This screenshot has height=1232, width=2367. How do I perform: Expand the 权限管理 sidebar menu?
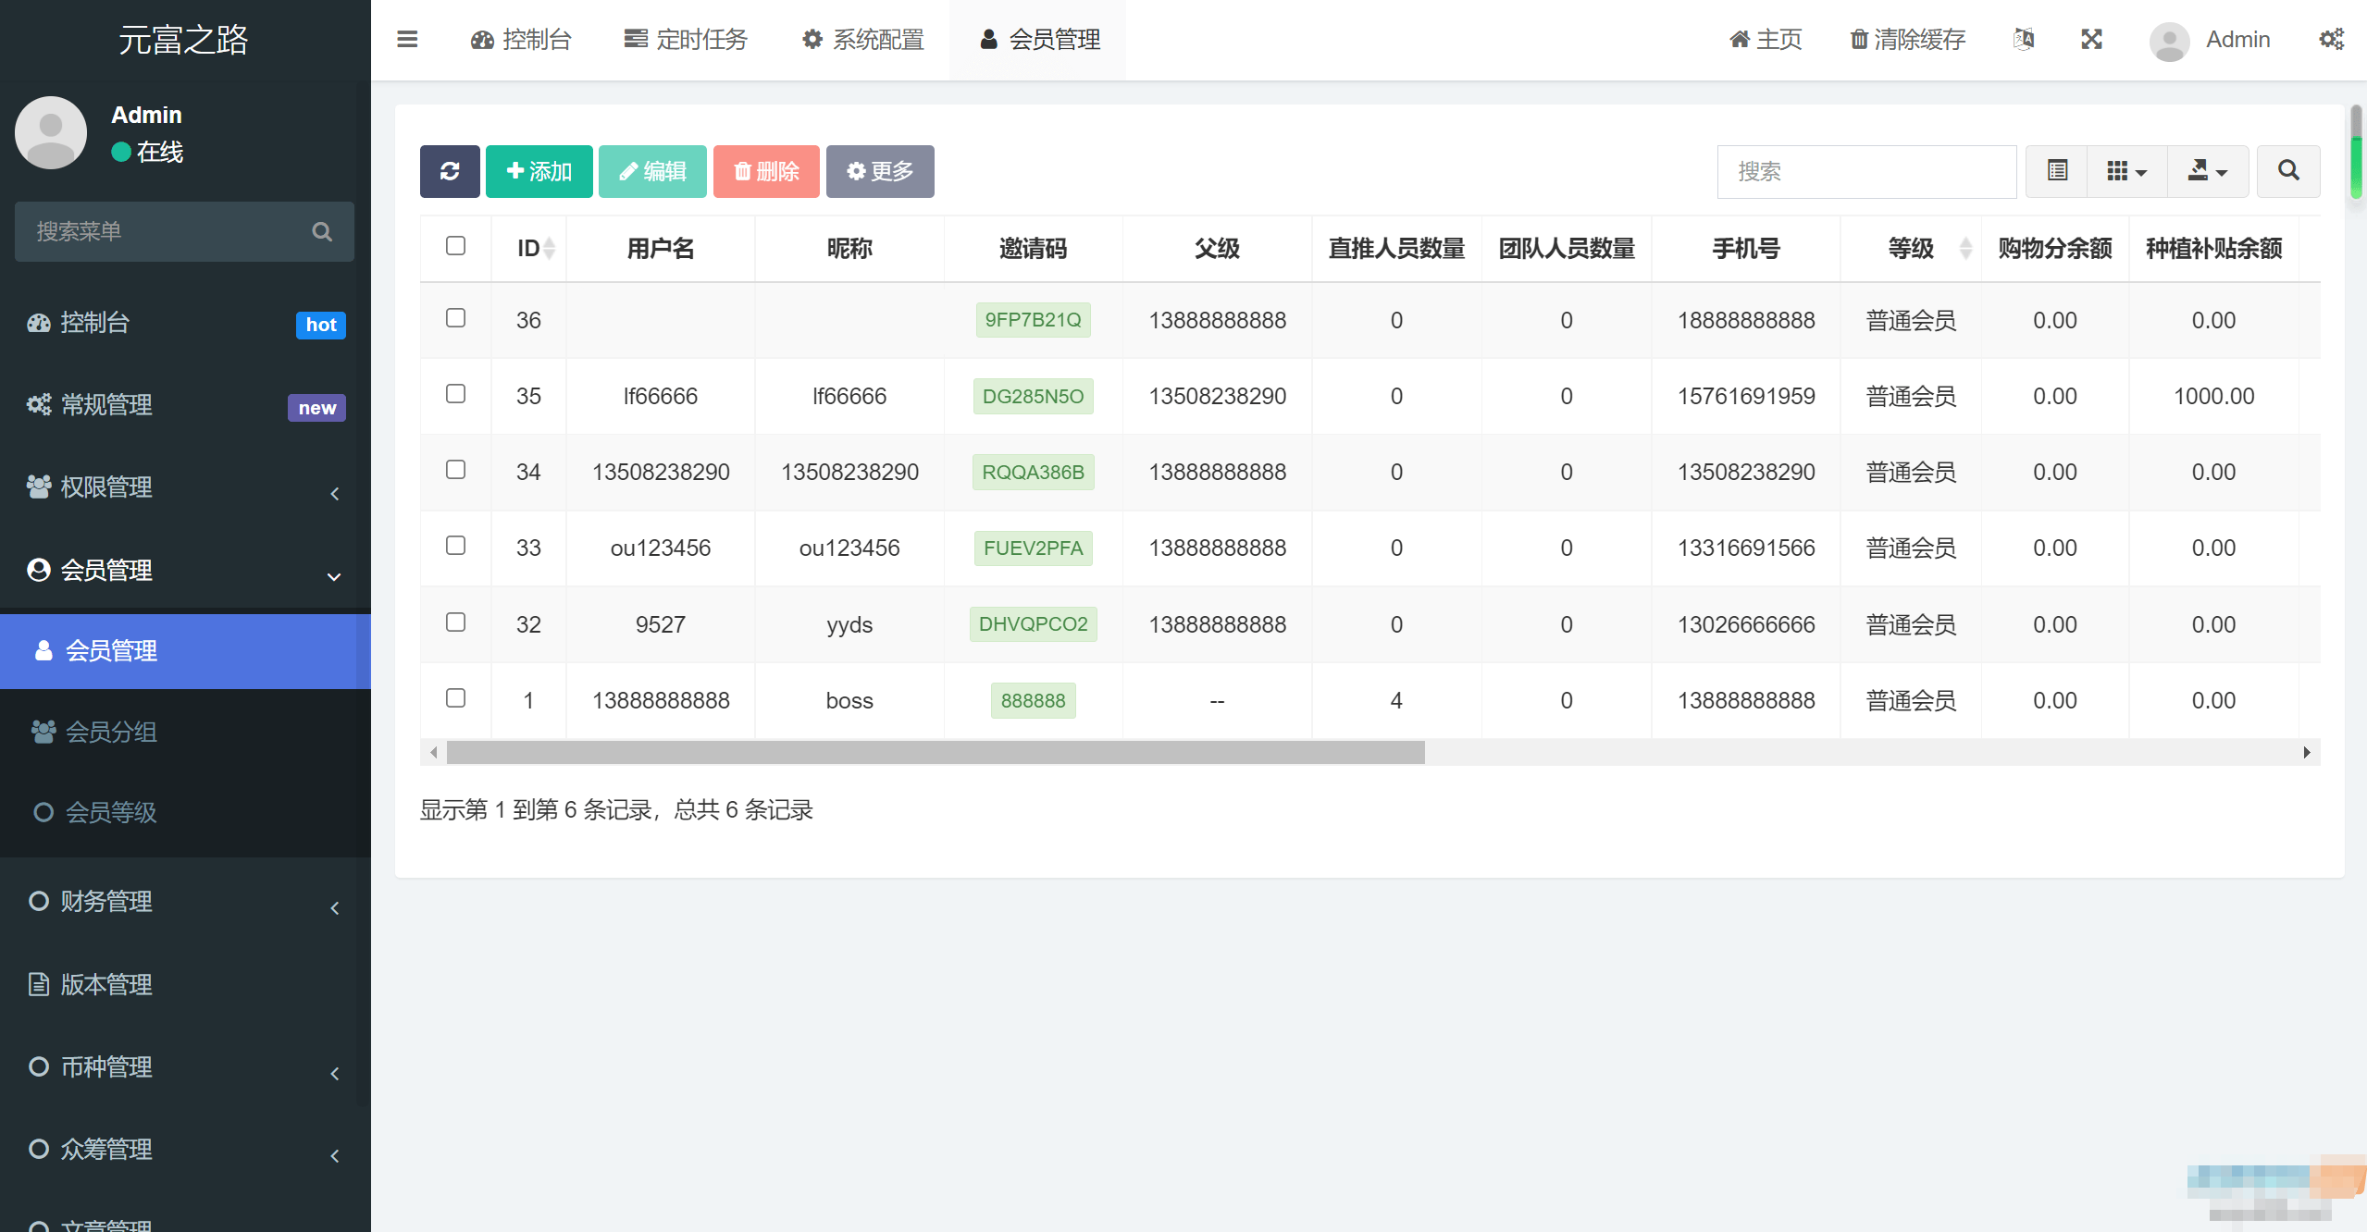pos(185,487)
